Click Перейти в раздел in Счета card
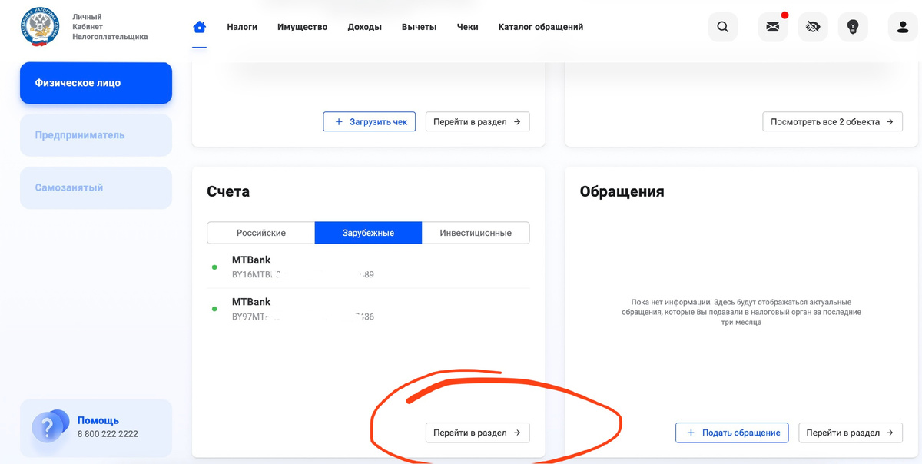922x464 pixels. coord(477,433)
